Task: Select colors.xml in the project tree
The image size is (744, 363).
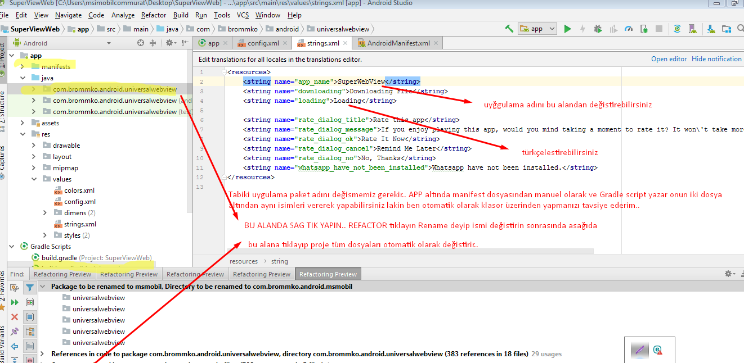Action: click(79, 190)
